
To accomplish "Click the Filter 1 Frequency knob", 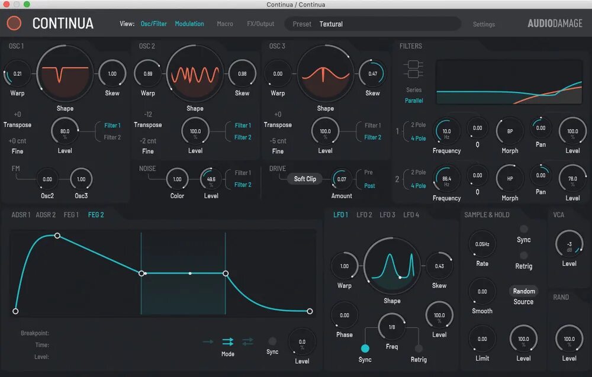I will coord(446,131).
